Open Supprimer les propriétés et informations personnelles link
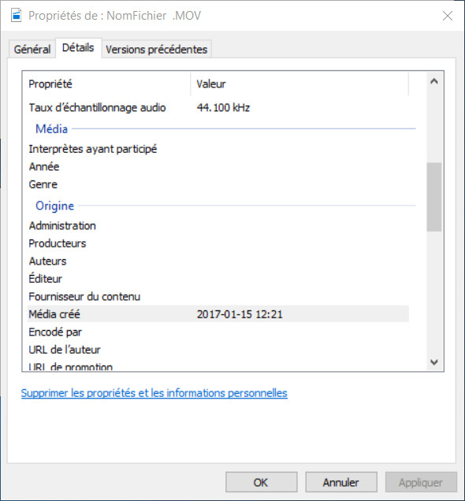 (154, 393)
